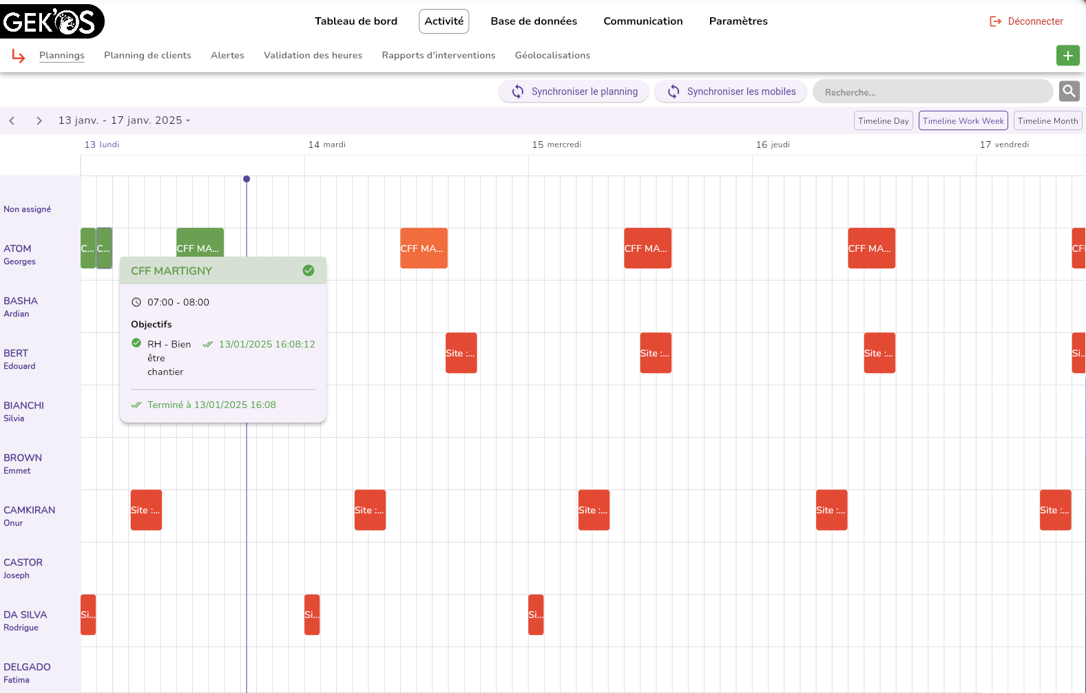1086x693 pixels.
Task: Select Timeline Work Week view
Action: click(963, 120)
